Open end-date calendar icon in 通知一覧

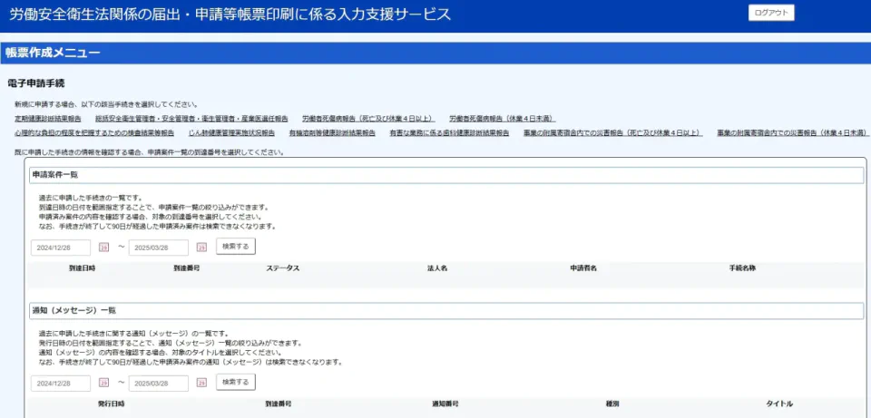coord(201,383)
